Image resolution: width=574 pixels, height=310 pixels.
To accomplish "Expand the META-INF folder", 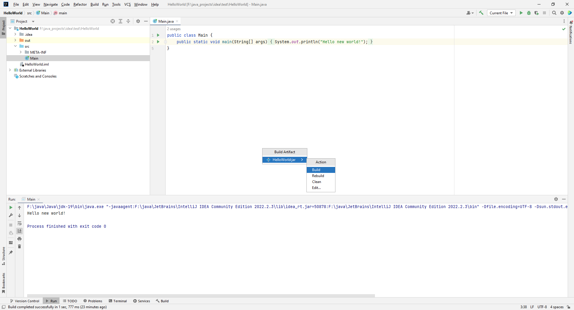I will point(21,52).
